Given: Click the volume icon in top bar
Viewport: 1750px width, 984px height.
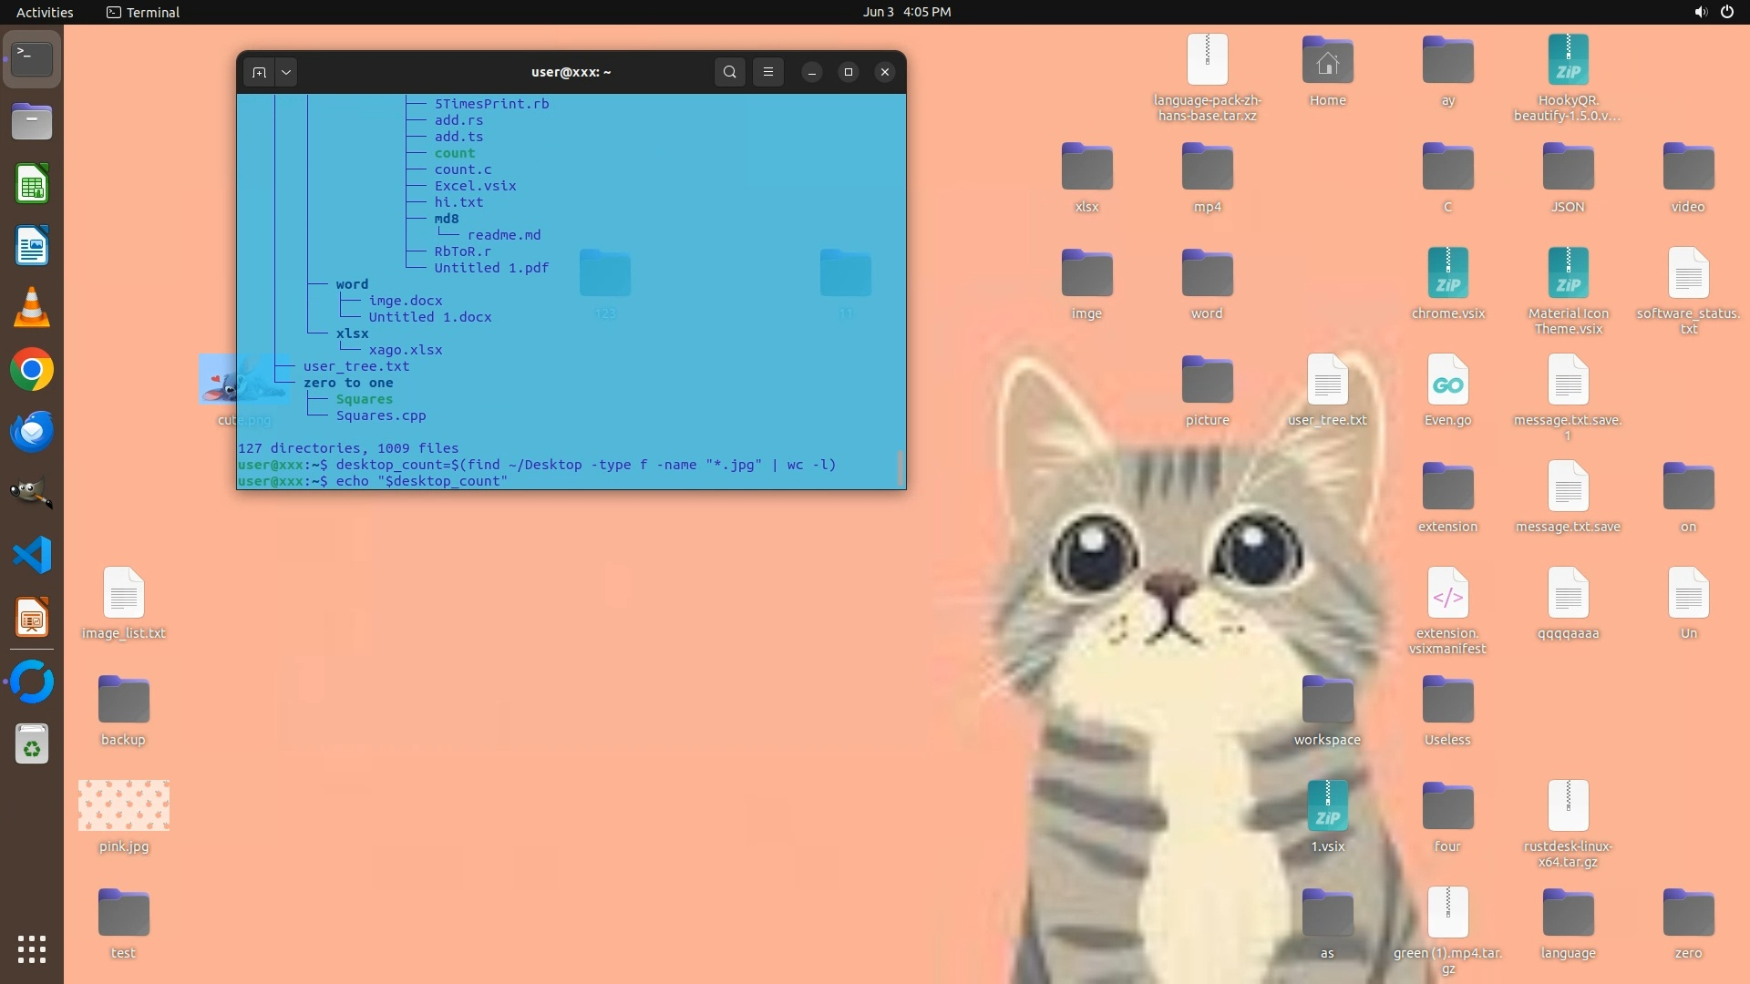Looking at the screenshot, I should pos(1700,12).
